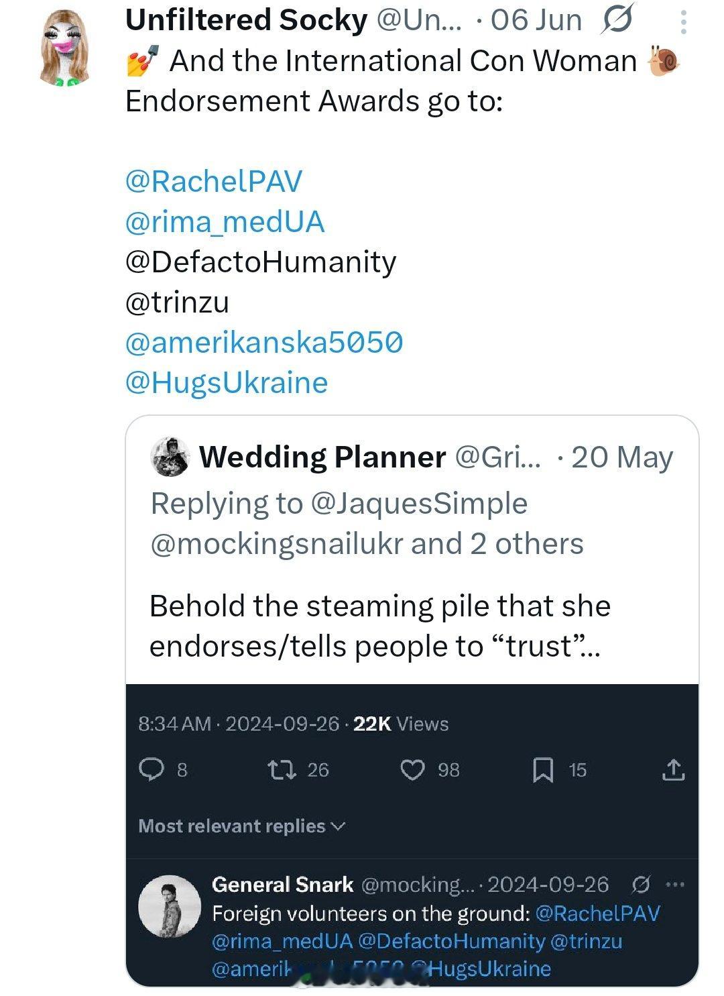The height and width of the screenshot is (996, 724).
Task: Tap the retweet icon showing 26
Action: 282,769
